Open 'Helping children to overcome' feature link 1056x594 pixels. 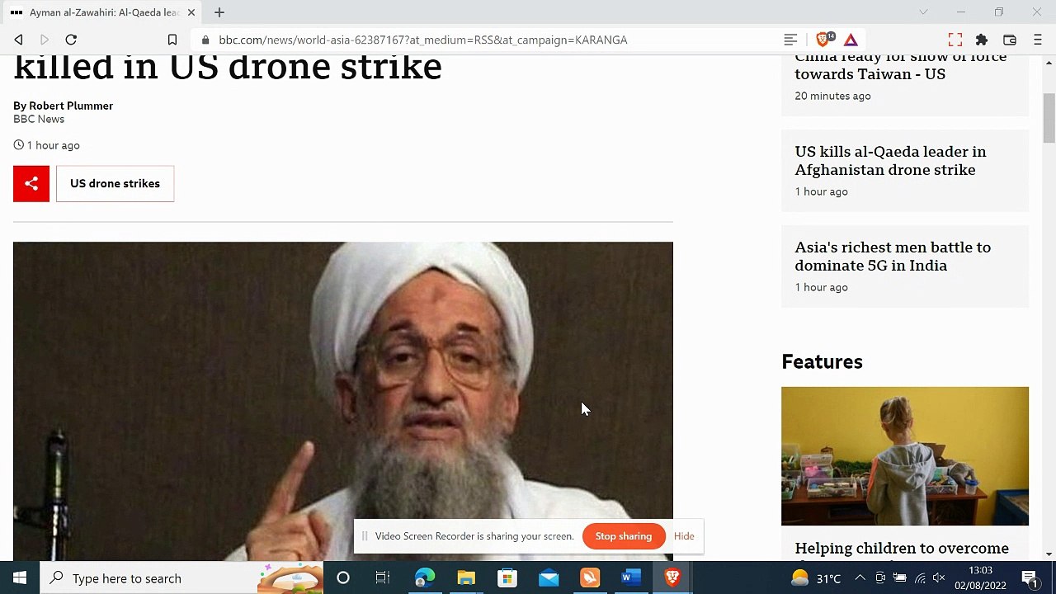point(902,549)
